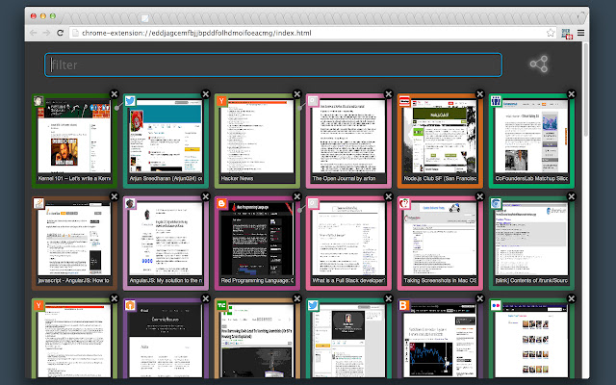The width and height of the screenshot is (616, 385).
Task: Close the Arjun Sreedharan Twitter tile
Action: [x=205, y=94]
